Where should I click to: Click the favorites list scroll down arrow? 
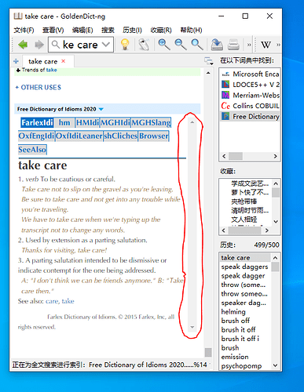coord(276,222)
